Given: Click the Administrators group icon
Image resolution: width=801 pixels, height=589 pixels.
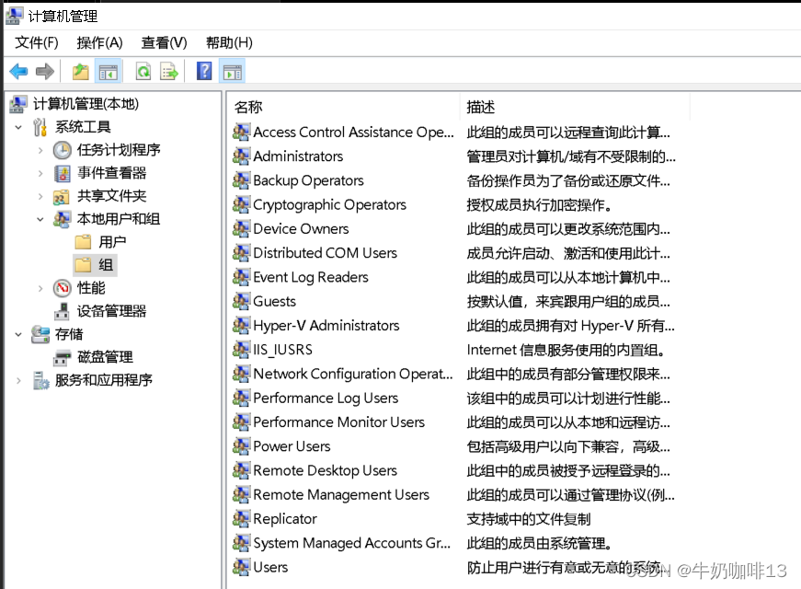Looking at the screenshot, I should pyautogui.click(x=241, y=156).
